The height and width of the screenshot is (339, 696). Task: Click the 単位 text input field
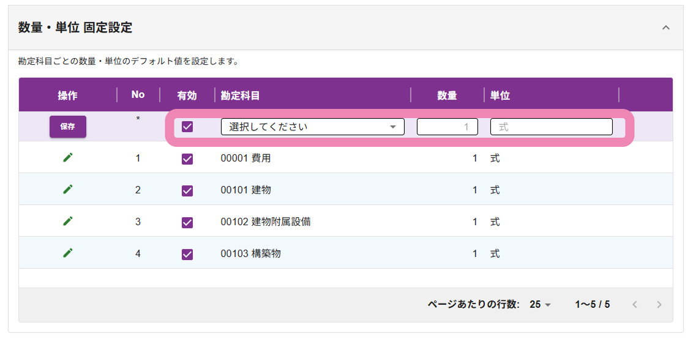(x=551, y=127)
